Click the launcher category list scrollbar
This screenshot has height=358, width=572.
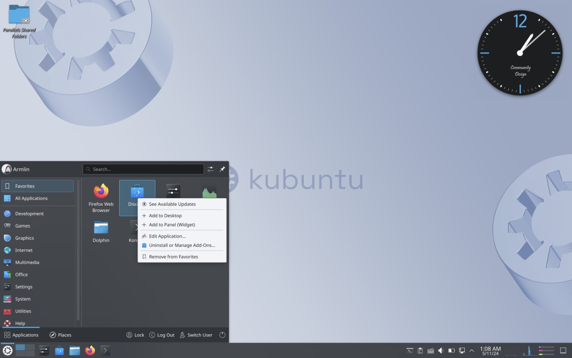pos(78,250)
